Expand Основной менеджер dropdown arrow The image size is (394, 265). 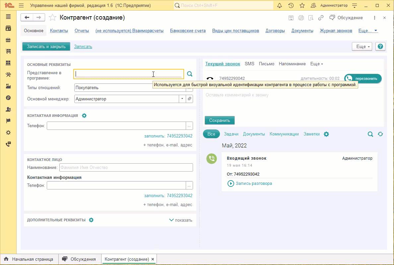click(182, 99)
